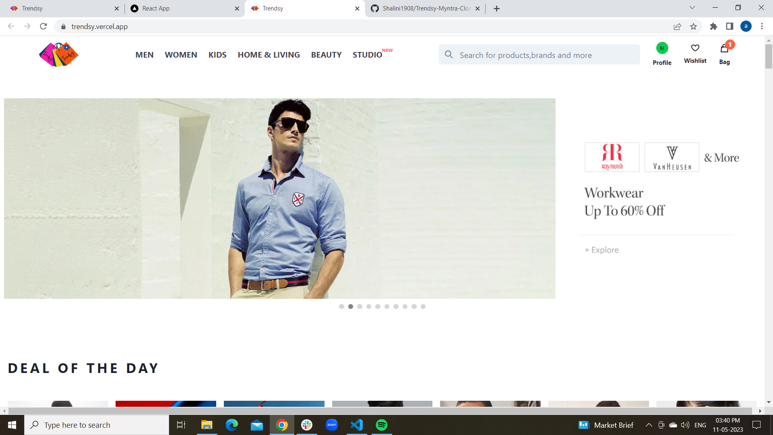
Task: Open the MEN navigation menu
Action: [144, 55]
